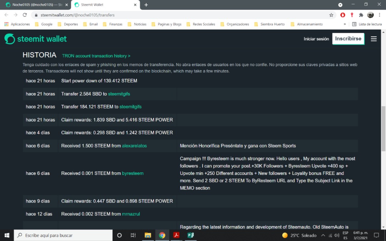The width and height of the screenshot is (386, 241).
Task: Open the Siembra Huerto bookmark folder
Action: point(269,24)
